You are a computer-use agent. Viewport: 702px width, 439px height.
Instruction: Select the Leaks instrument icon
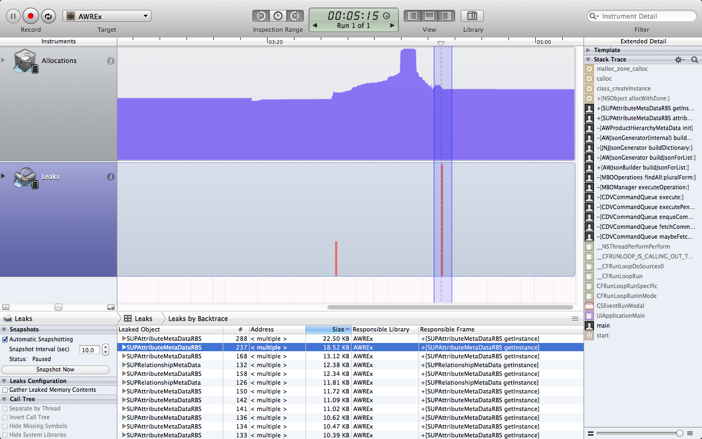tap(25, 177)
